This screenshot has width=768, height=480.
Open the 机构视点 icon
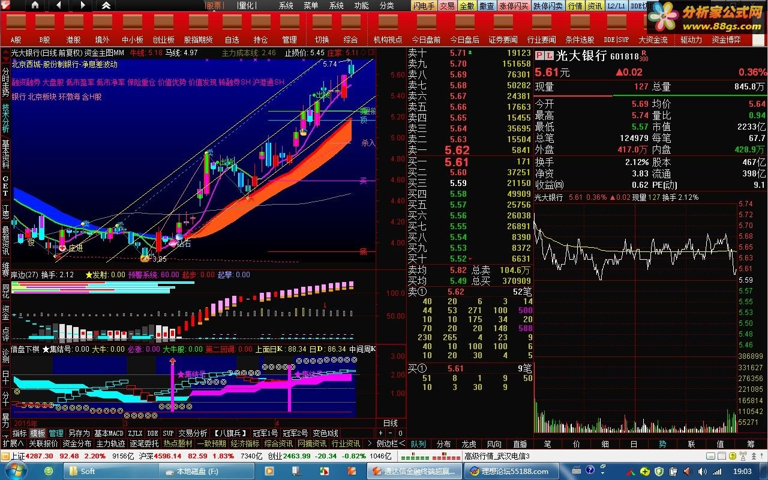[388, 29]
